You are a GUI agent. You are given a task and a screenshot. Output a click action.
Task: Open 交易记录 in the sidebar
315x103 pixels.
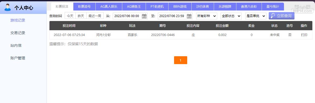[x=18, y=33]
